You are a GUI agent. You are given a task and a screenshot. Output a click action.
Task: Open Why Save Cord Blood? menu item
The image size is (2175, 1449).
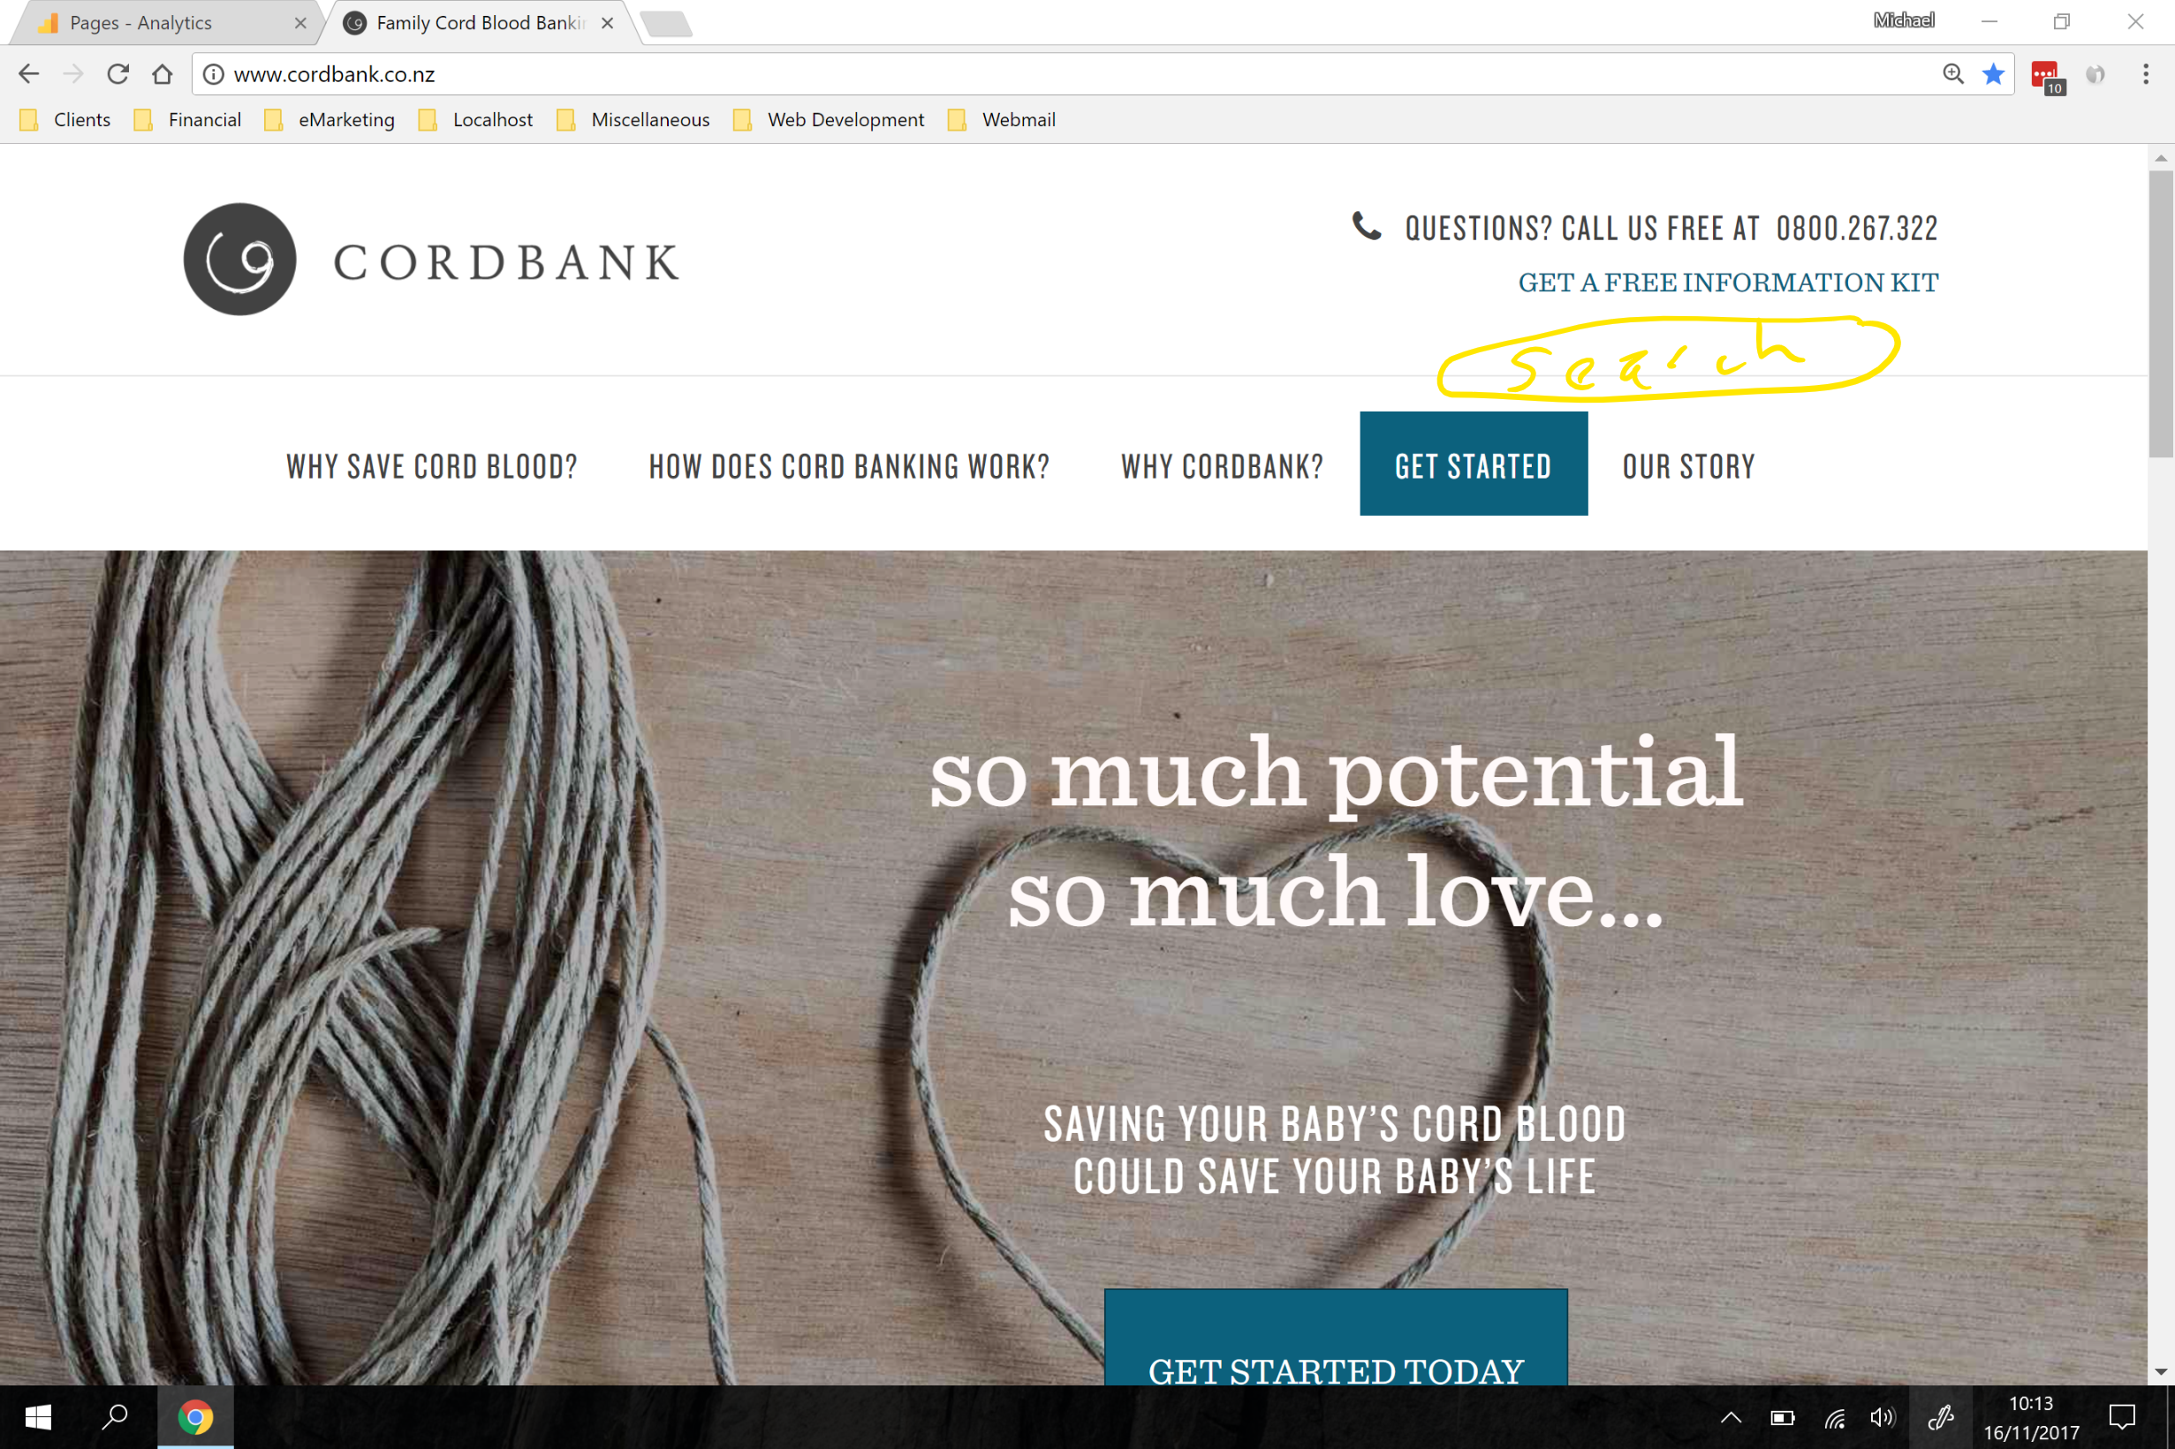click(x=432, y=467)
